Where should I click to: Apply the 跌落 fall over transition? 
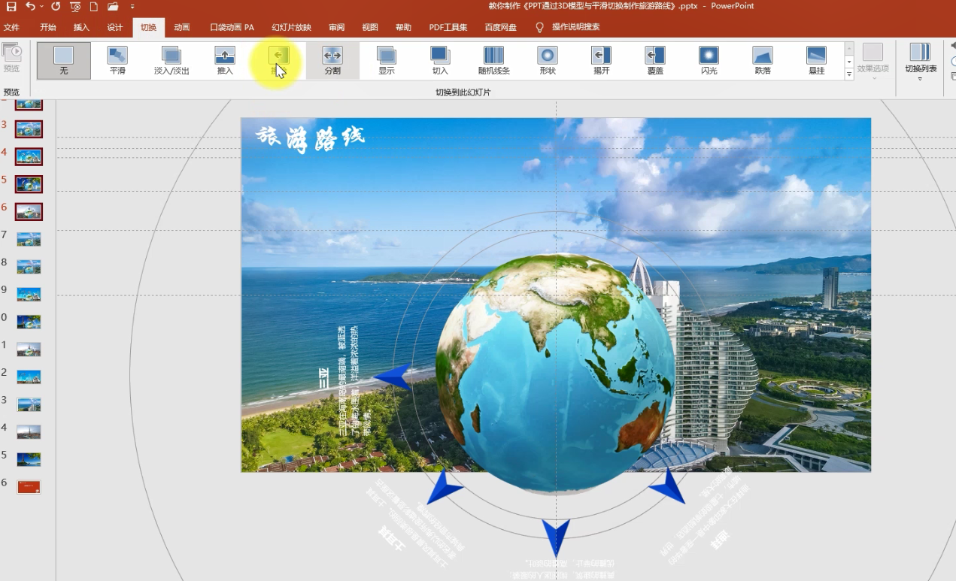coord(763,61)
